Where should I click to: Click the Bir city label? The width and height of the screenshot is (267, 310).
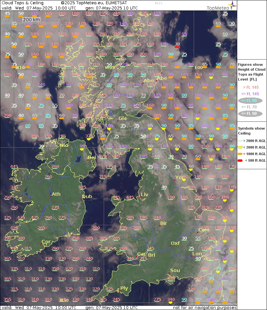pos(164,223)
